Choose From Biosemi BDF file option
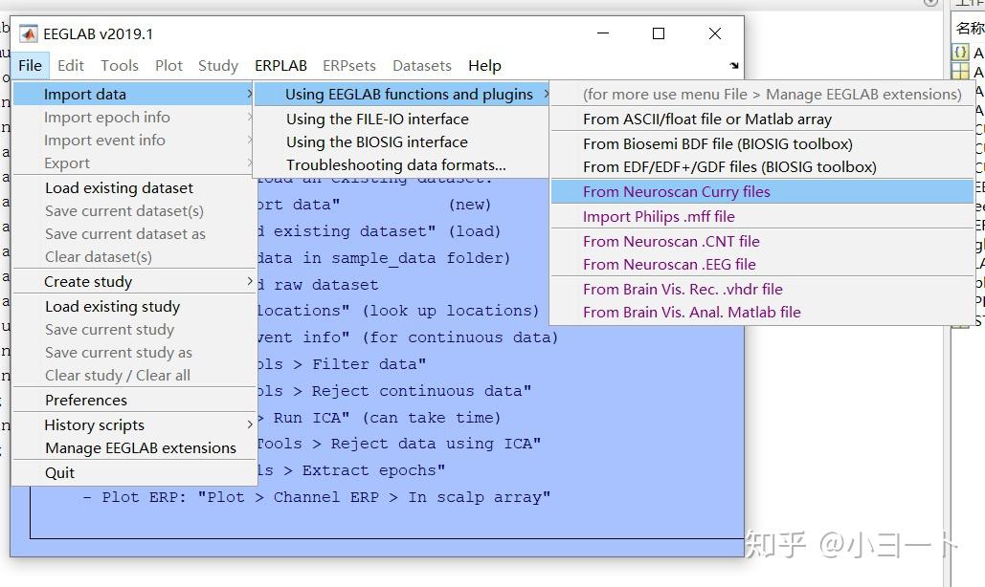985x587 pixels. (717, 143)
